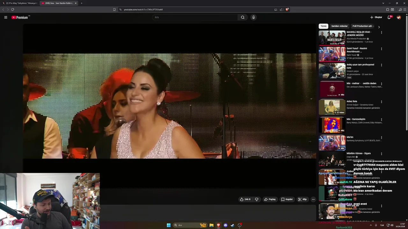Dislike the video with thumbs-down icon
Image resolution: width=408 pixels, height=229 pixels.
click(x=257, y=199)
